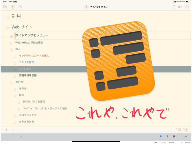Select the デスクを整理 row text

coord(26,62)
